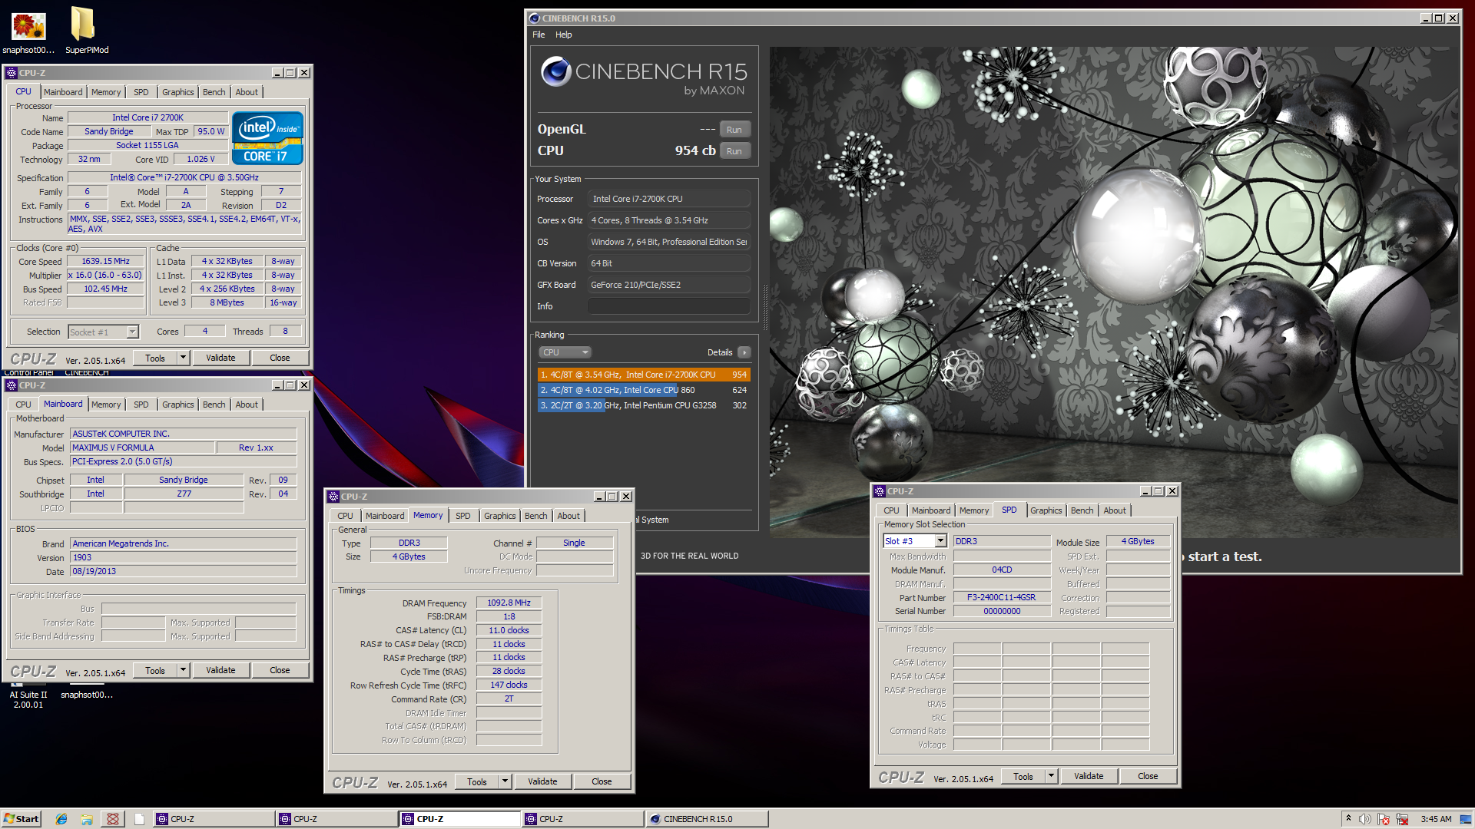Click the Tools button in the SPD CPU-Z window

pos(1023,776)
